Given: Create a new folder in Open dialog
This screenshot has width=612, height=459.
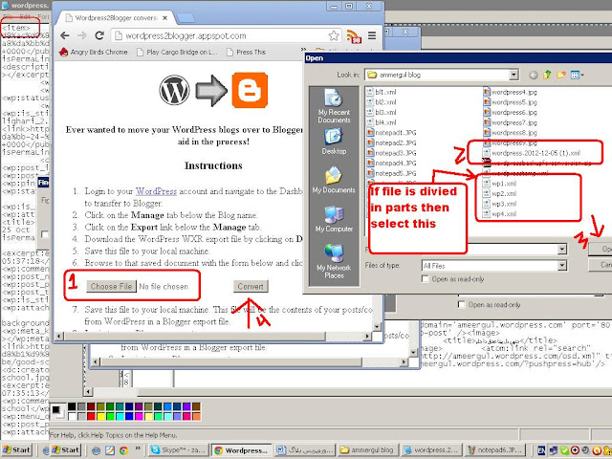Looking at the screenshot, I should pyautogui.click(x=561, y=75).
